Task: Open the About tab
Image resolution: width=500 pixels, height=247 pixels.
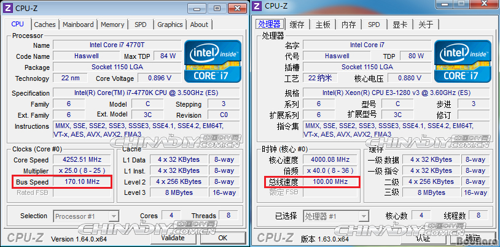Action: 199,25
